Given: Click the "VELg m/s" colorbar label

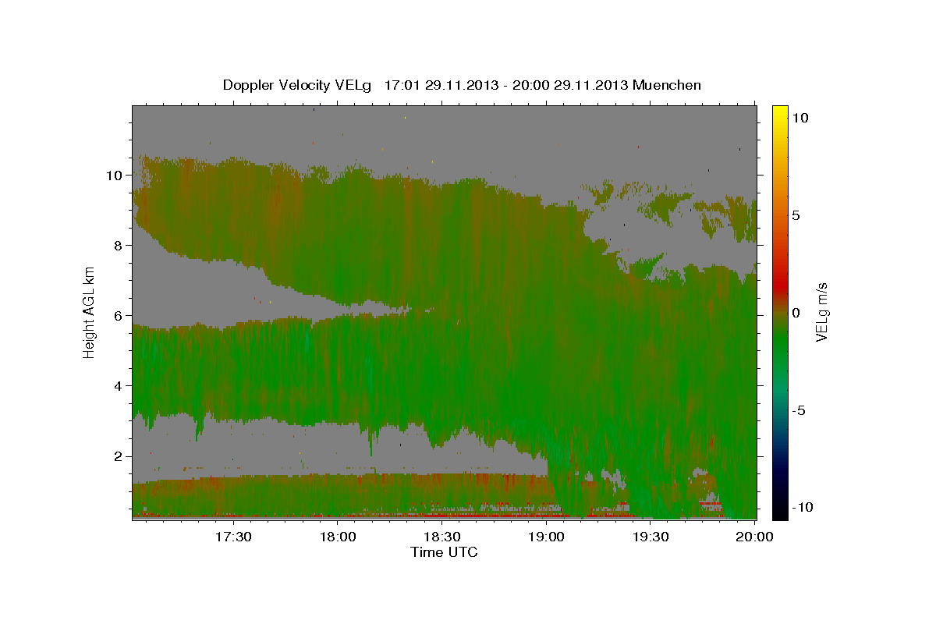Looking at the screenshot, I should [821, 313].
